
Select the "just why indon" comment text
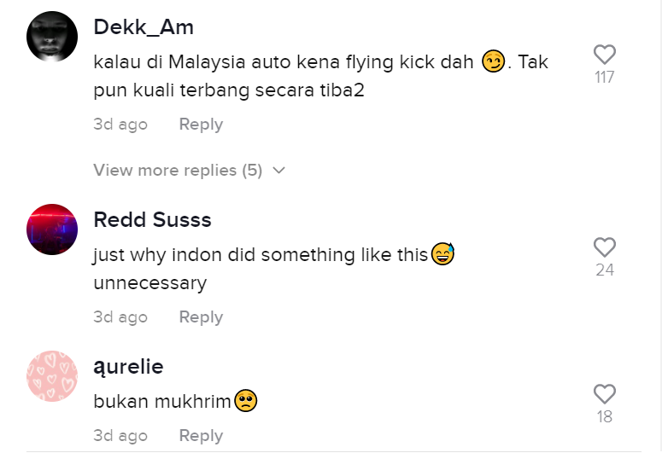pos(261,255)
